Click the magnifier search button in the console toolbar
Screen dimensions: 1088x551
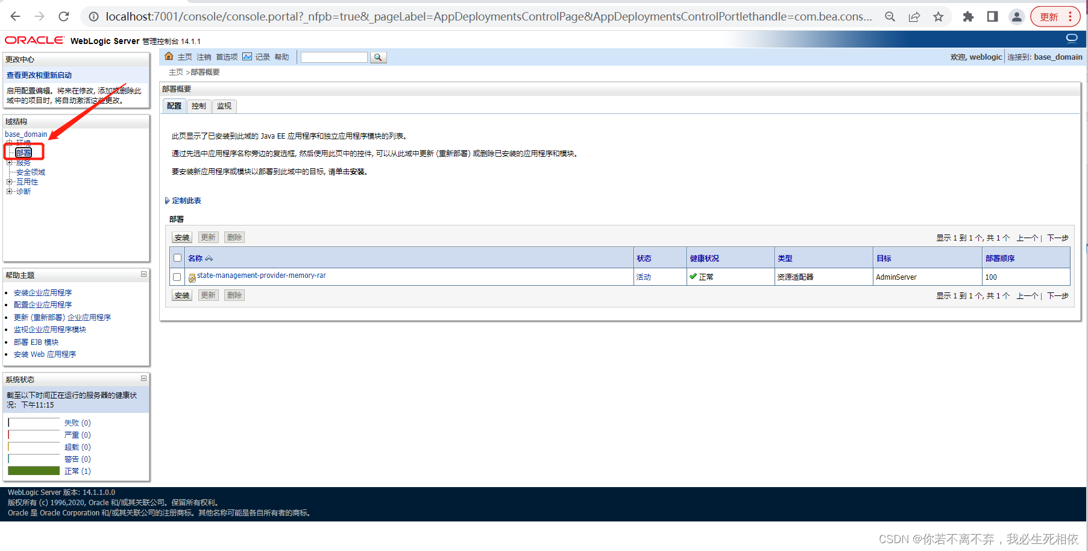(378, 57)
